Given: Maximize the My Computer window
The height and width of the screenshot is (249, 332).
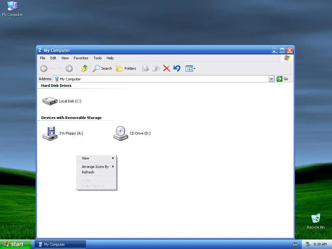Looking at the screenshot, I should click(282, 50).
